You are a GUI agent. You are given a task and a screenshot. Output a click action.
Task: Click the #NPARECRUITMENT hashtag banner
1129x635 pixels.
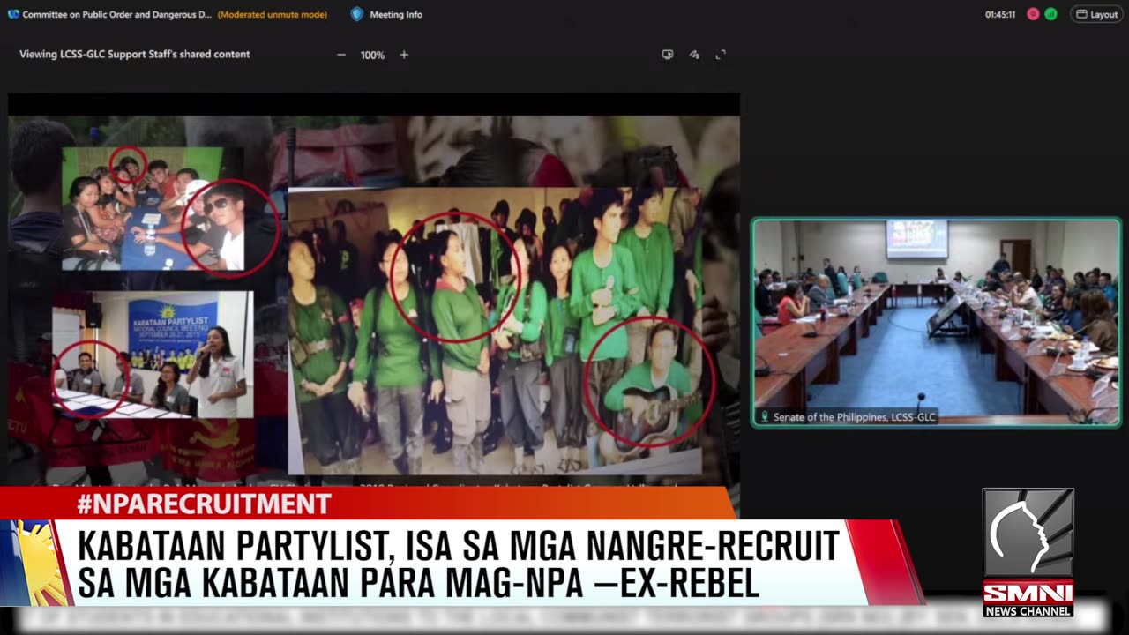(x=204, y=504)
